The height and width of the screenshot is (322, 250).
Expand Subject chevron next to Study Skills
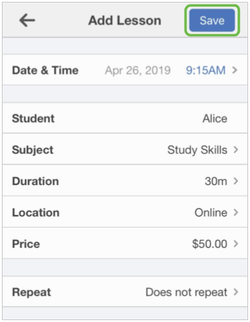point(236,150)
